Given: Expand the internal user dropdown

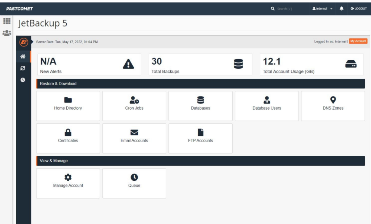Looking at the screenshot, I should [322, 9].
